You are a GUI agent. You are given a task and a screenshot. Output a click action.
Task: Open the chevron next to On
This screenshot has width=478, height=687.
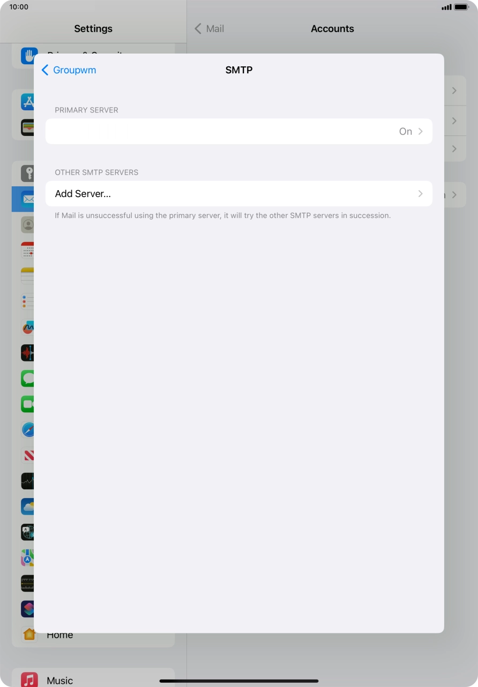[420, 131]
